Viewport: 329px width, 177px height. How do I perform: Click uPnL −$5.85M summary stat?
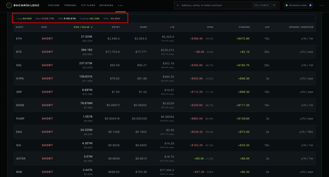tap(112, 19)
